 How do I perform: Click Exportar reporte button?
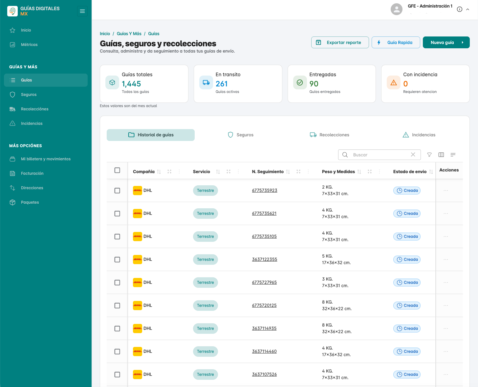340,42
